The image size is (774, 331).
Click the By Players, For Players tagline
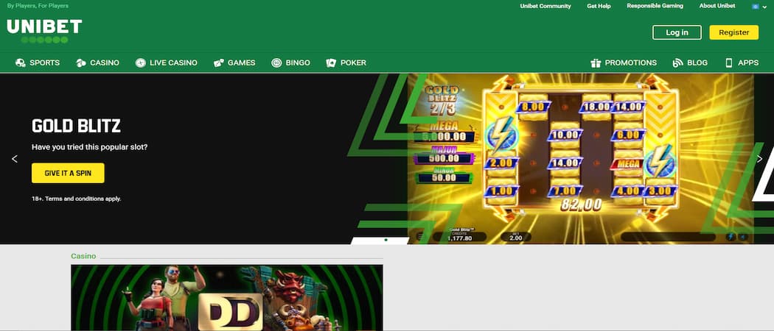pos(38,6)
